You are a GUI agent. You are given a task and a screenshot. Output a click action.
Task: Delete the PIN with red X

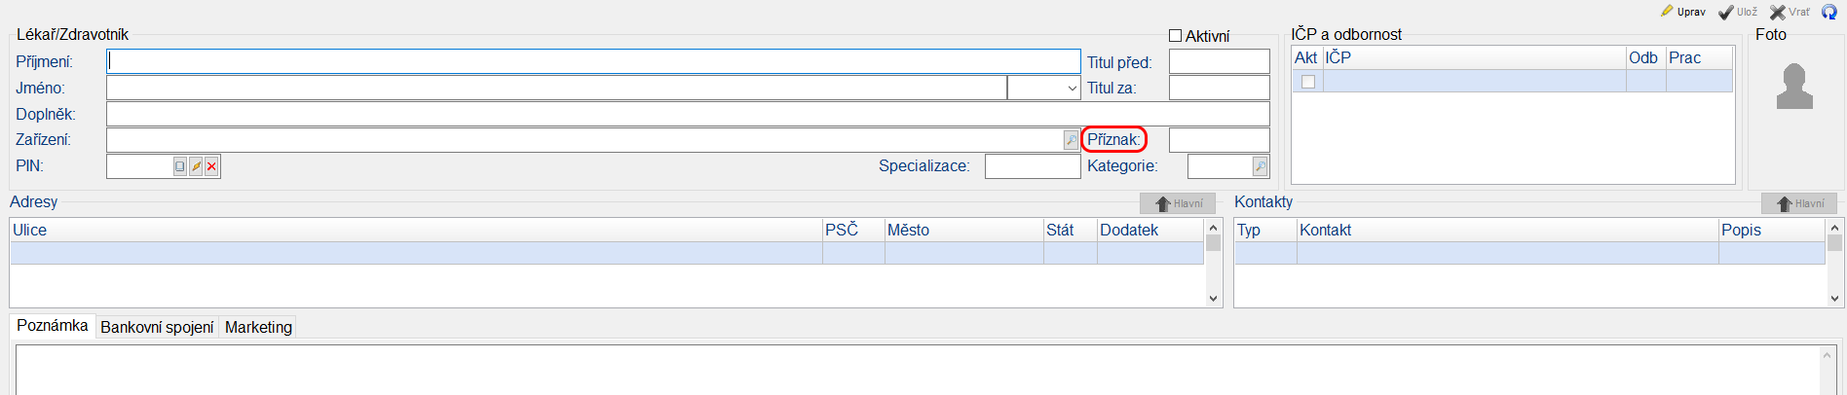(x=211, y=166)
